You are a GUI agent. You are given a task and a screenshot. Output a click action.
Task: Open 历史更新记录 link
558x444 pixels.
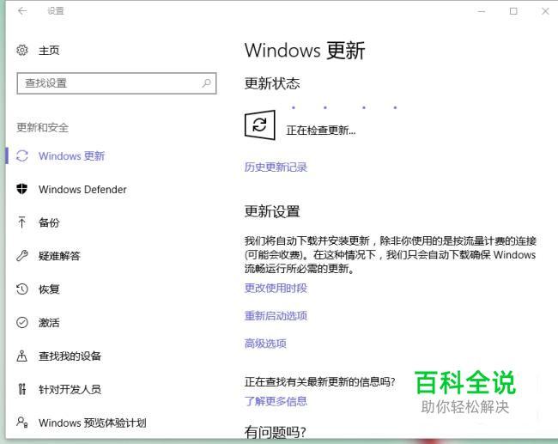276,167
